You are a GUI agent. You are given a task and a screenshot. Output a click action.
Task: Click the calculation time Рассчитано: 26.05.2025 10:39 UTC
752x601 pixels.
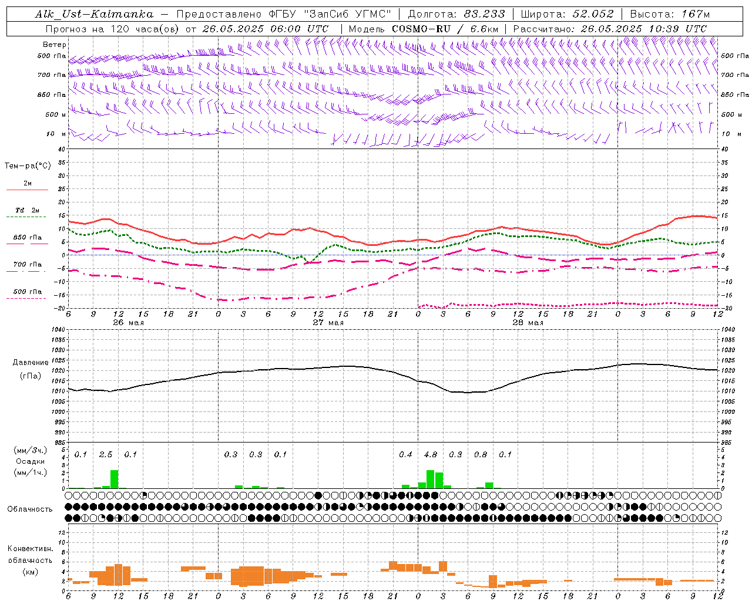(x=610, y=29)
